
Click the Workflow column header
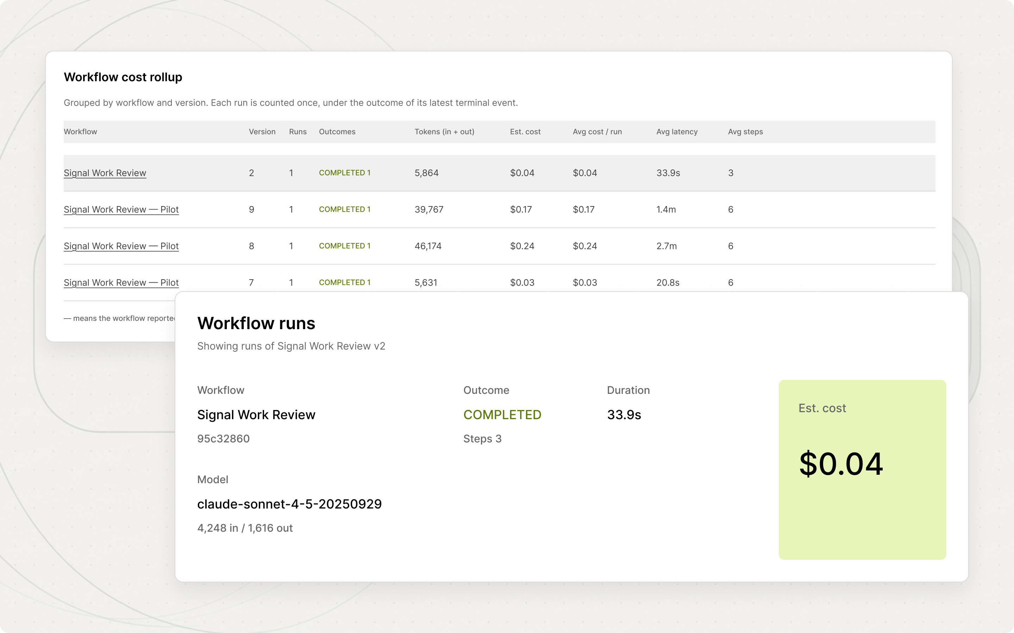tap(80, 132)
